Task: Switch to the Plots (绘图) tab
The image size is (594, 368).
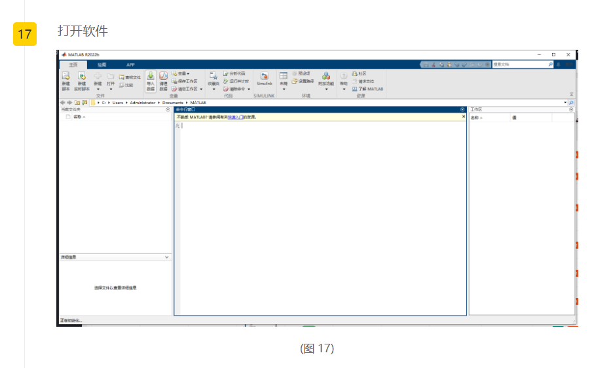Action: 102,65
